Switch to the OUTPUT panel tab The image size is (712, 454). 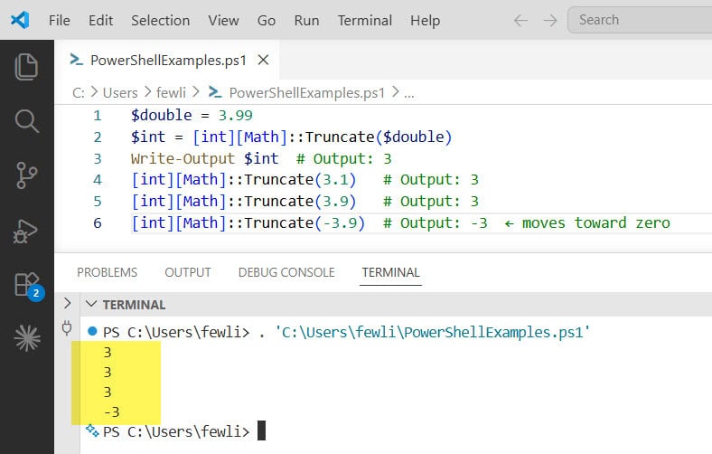(x=188, y=272)
